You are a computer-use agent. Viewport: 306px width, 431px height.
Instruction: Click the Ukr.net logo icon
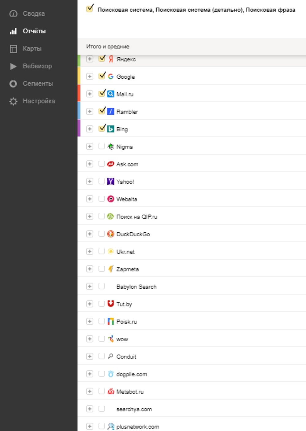pyautogui.click(x=111, y=251)
